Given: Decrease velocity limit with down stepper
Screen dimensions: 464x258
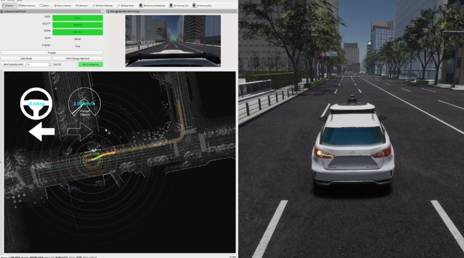Looking at the screenshot, I should [x=50, y=65].
